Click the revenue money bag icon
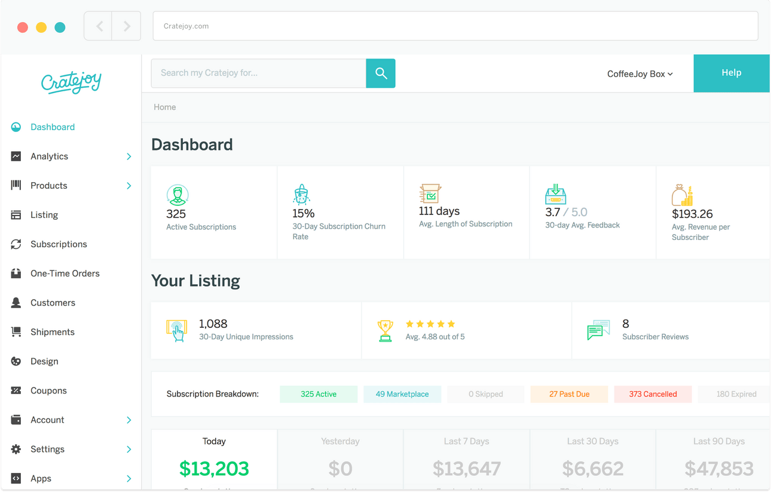 (x=682, y=195)
